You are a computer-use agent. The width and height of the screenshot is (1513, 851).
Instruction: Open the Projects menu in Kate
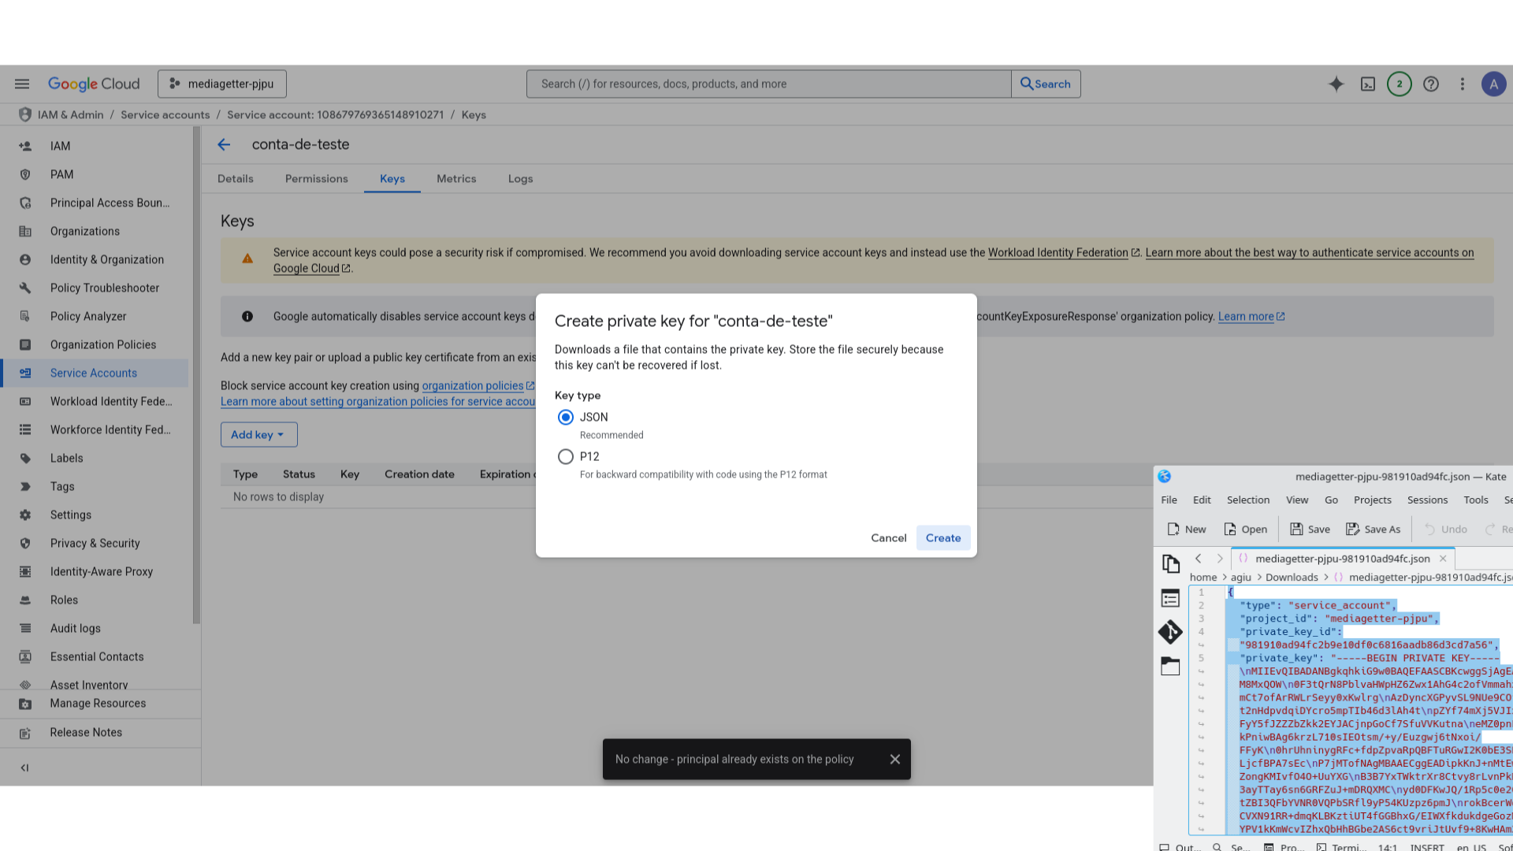click(1372, 500)
